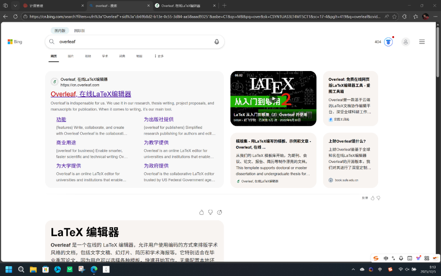Click the magnifier icon in Bing search box

click(52, 42)
